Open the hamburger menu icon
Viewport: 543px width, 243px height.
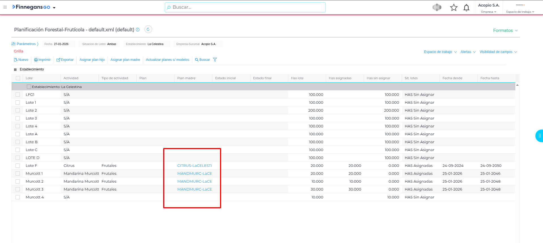[x=5, y=7]
